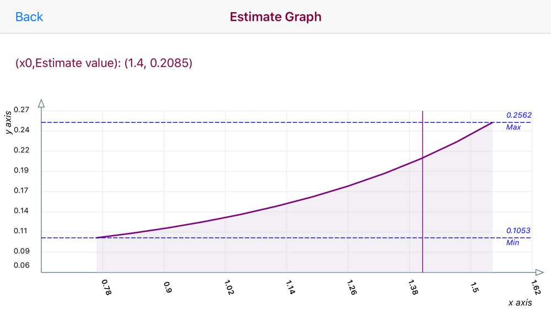Image resolution: width=551 pixels, height=310 pixels.
Task: Click the "y axis" caption
Action: (x=9, y=122)
